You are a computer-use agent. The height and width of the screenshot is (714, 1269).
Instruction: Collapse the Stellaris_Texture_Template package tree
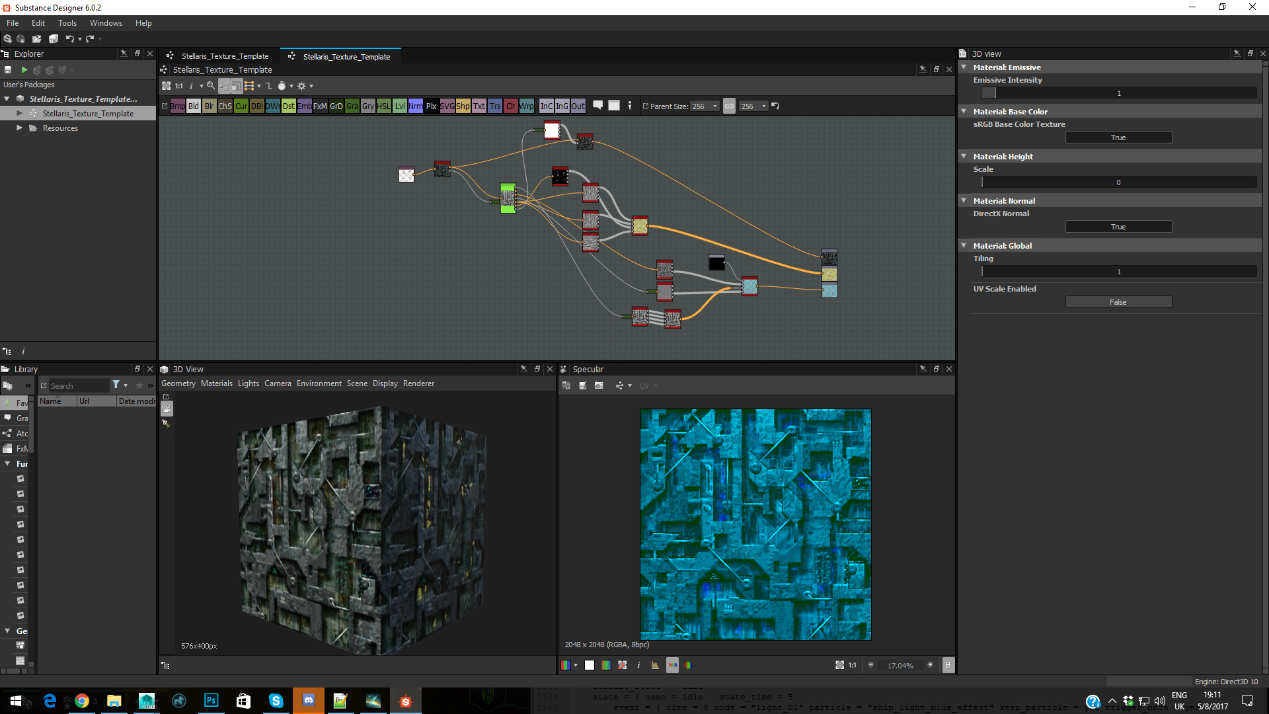(x=7, y=99)
